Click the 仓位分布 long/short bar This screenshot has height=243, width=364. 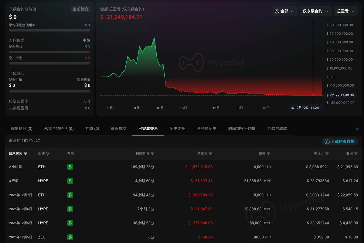pos(49,91)
